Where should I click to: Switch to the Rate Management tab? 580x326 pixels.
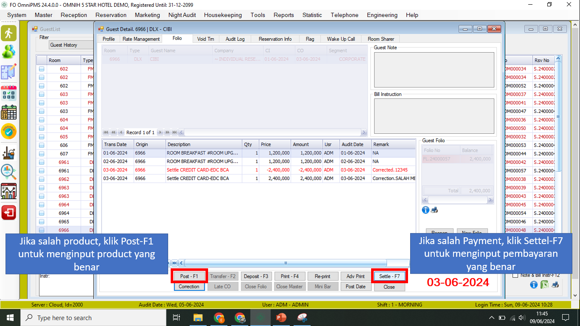pos(141,39)
